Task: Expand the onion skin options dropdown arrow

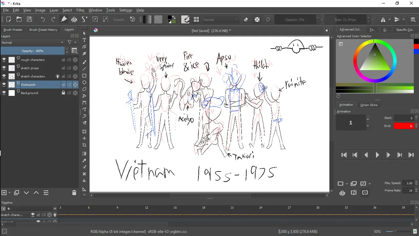Action: pyautogui.click(x=370, y=184)
